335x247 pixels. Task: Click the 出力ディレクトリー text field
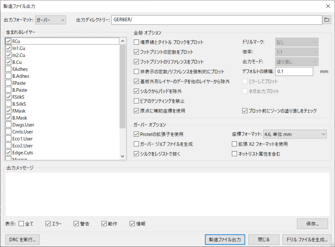[x=217, y=20]
